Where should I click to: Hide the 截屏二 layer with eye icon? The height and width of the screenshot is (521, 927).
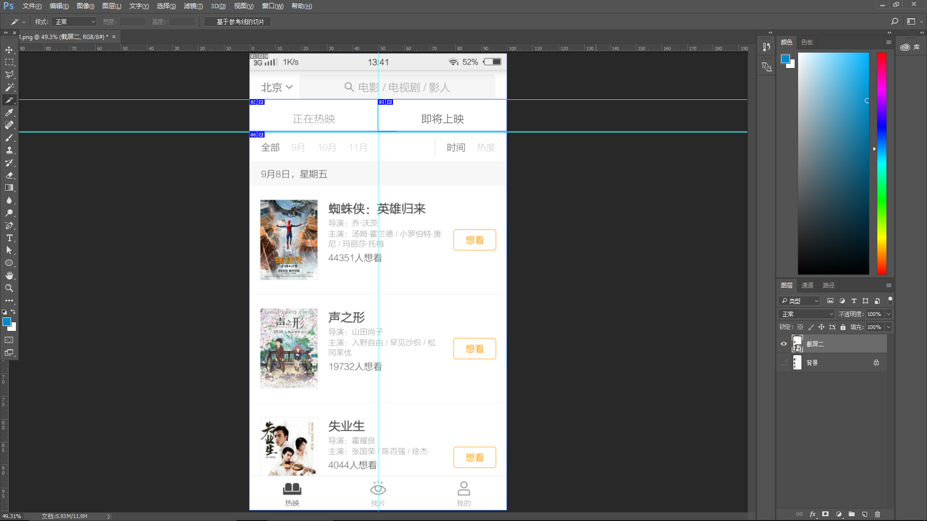784,344
